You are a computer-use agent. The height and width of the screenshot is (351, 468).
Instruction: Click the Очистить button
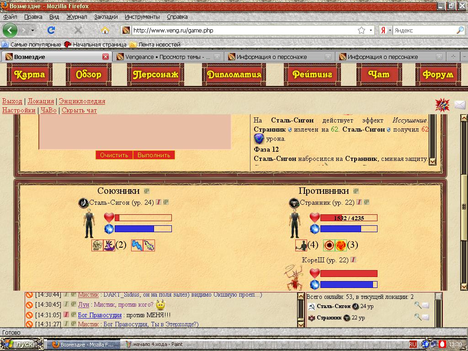(x=114, y=155)
